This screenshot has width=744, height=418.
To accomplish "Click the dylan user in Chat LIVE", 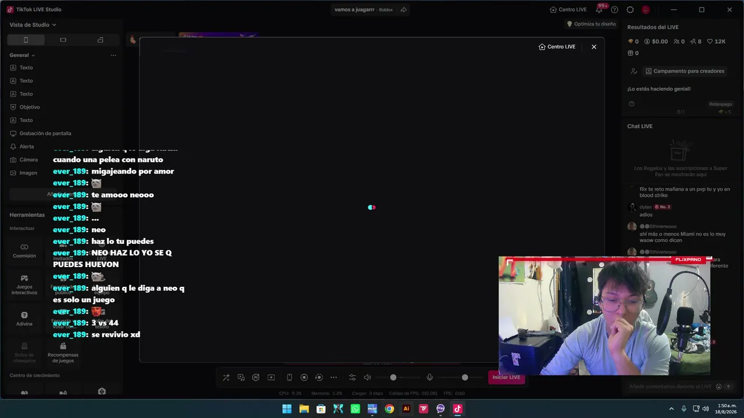I will (645, 207).
